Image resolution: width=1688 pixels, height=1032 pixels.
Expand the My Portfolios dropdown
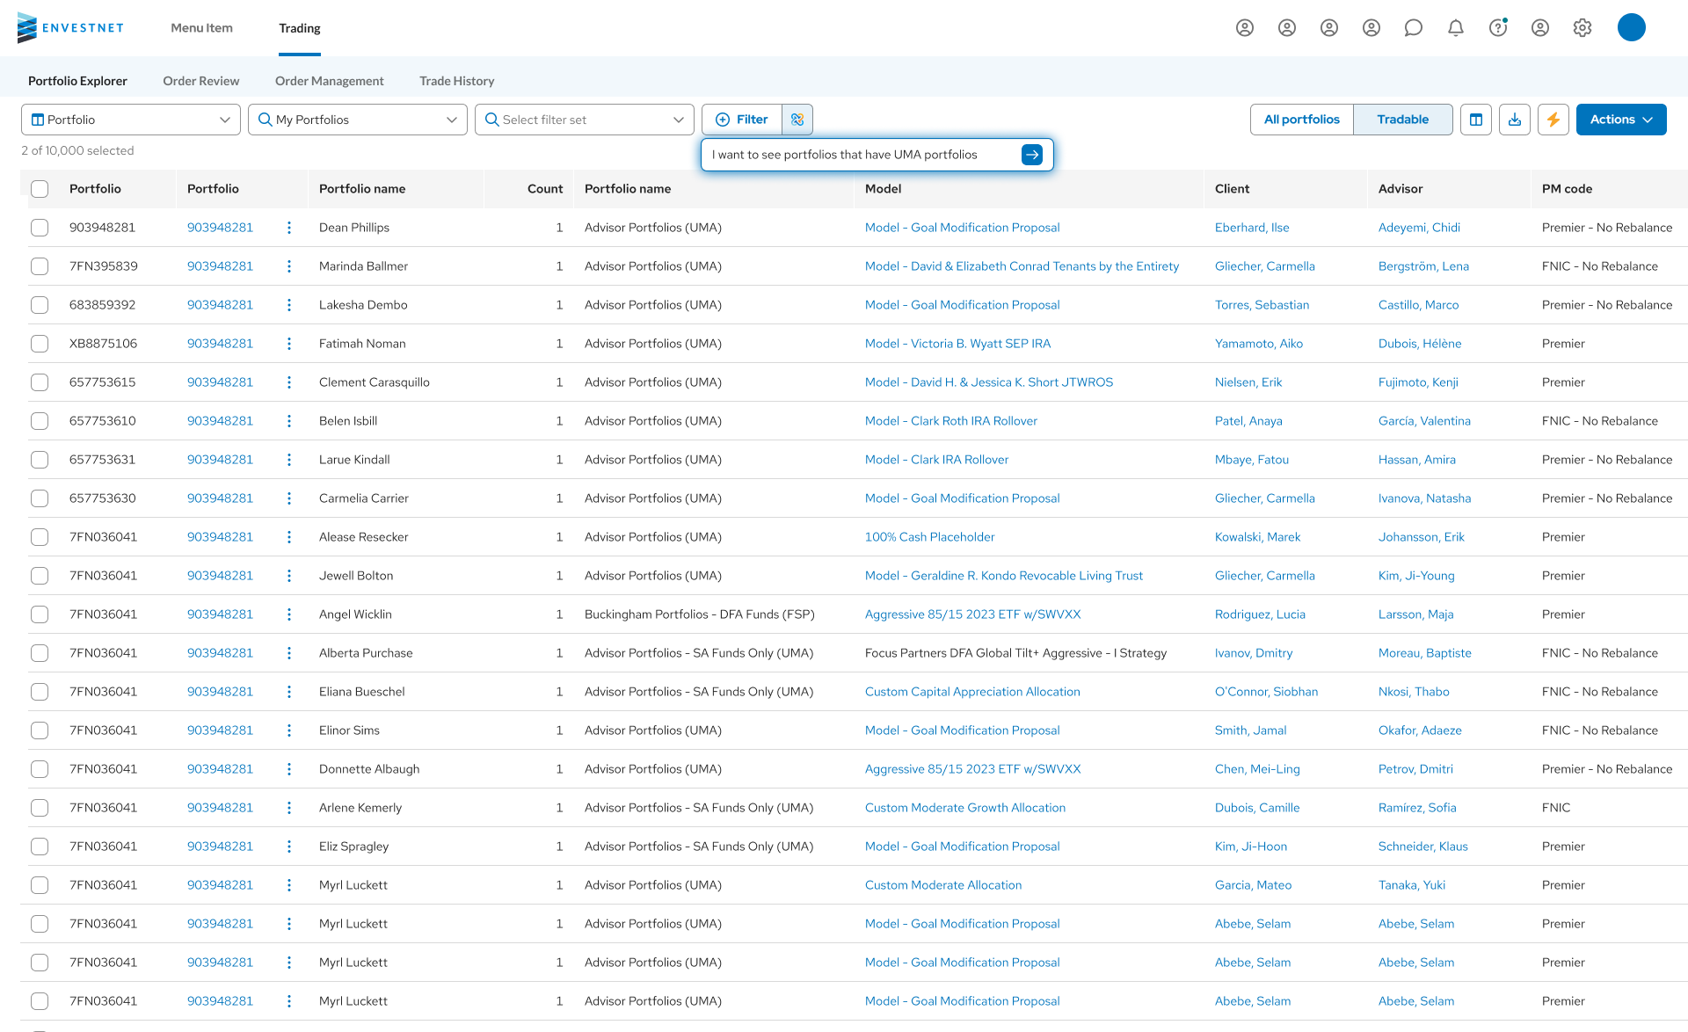tap(358, 120)
